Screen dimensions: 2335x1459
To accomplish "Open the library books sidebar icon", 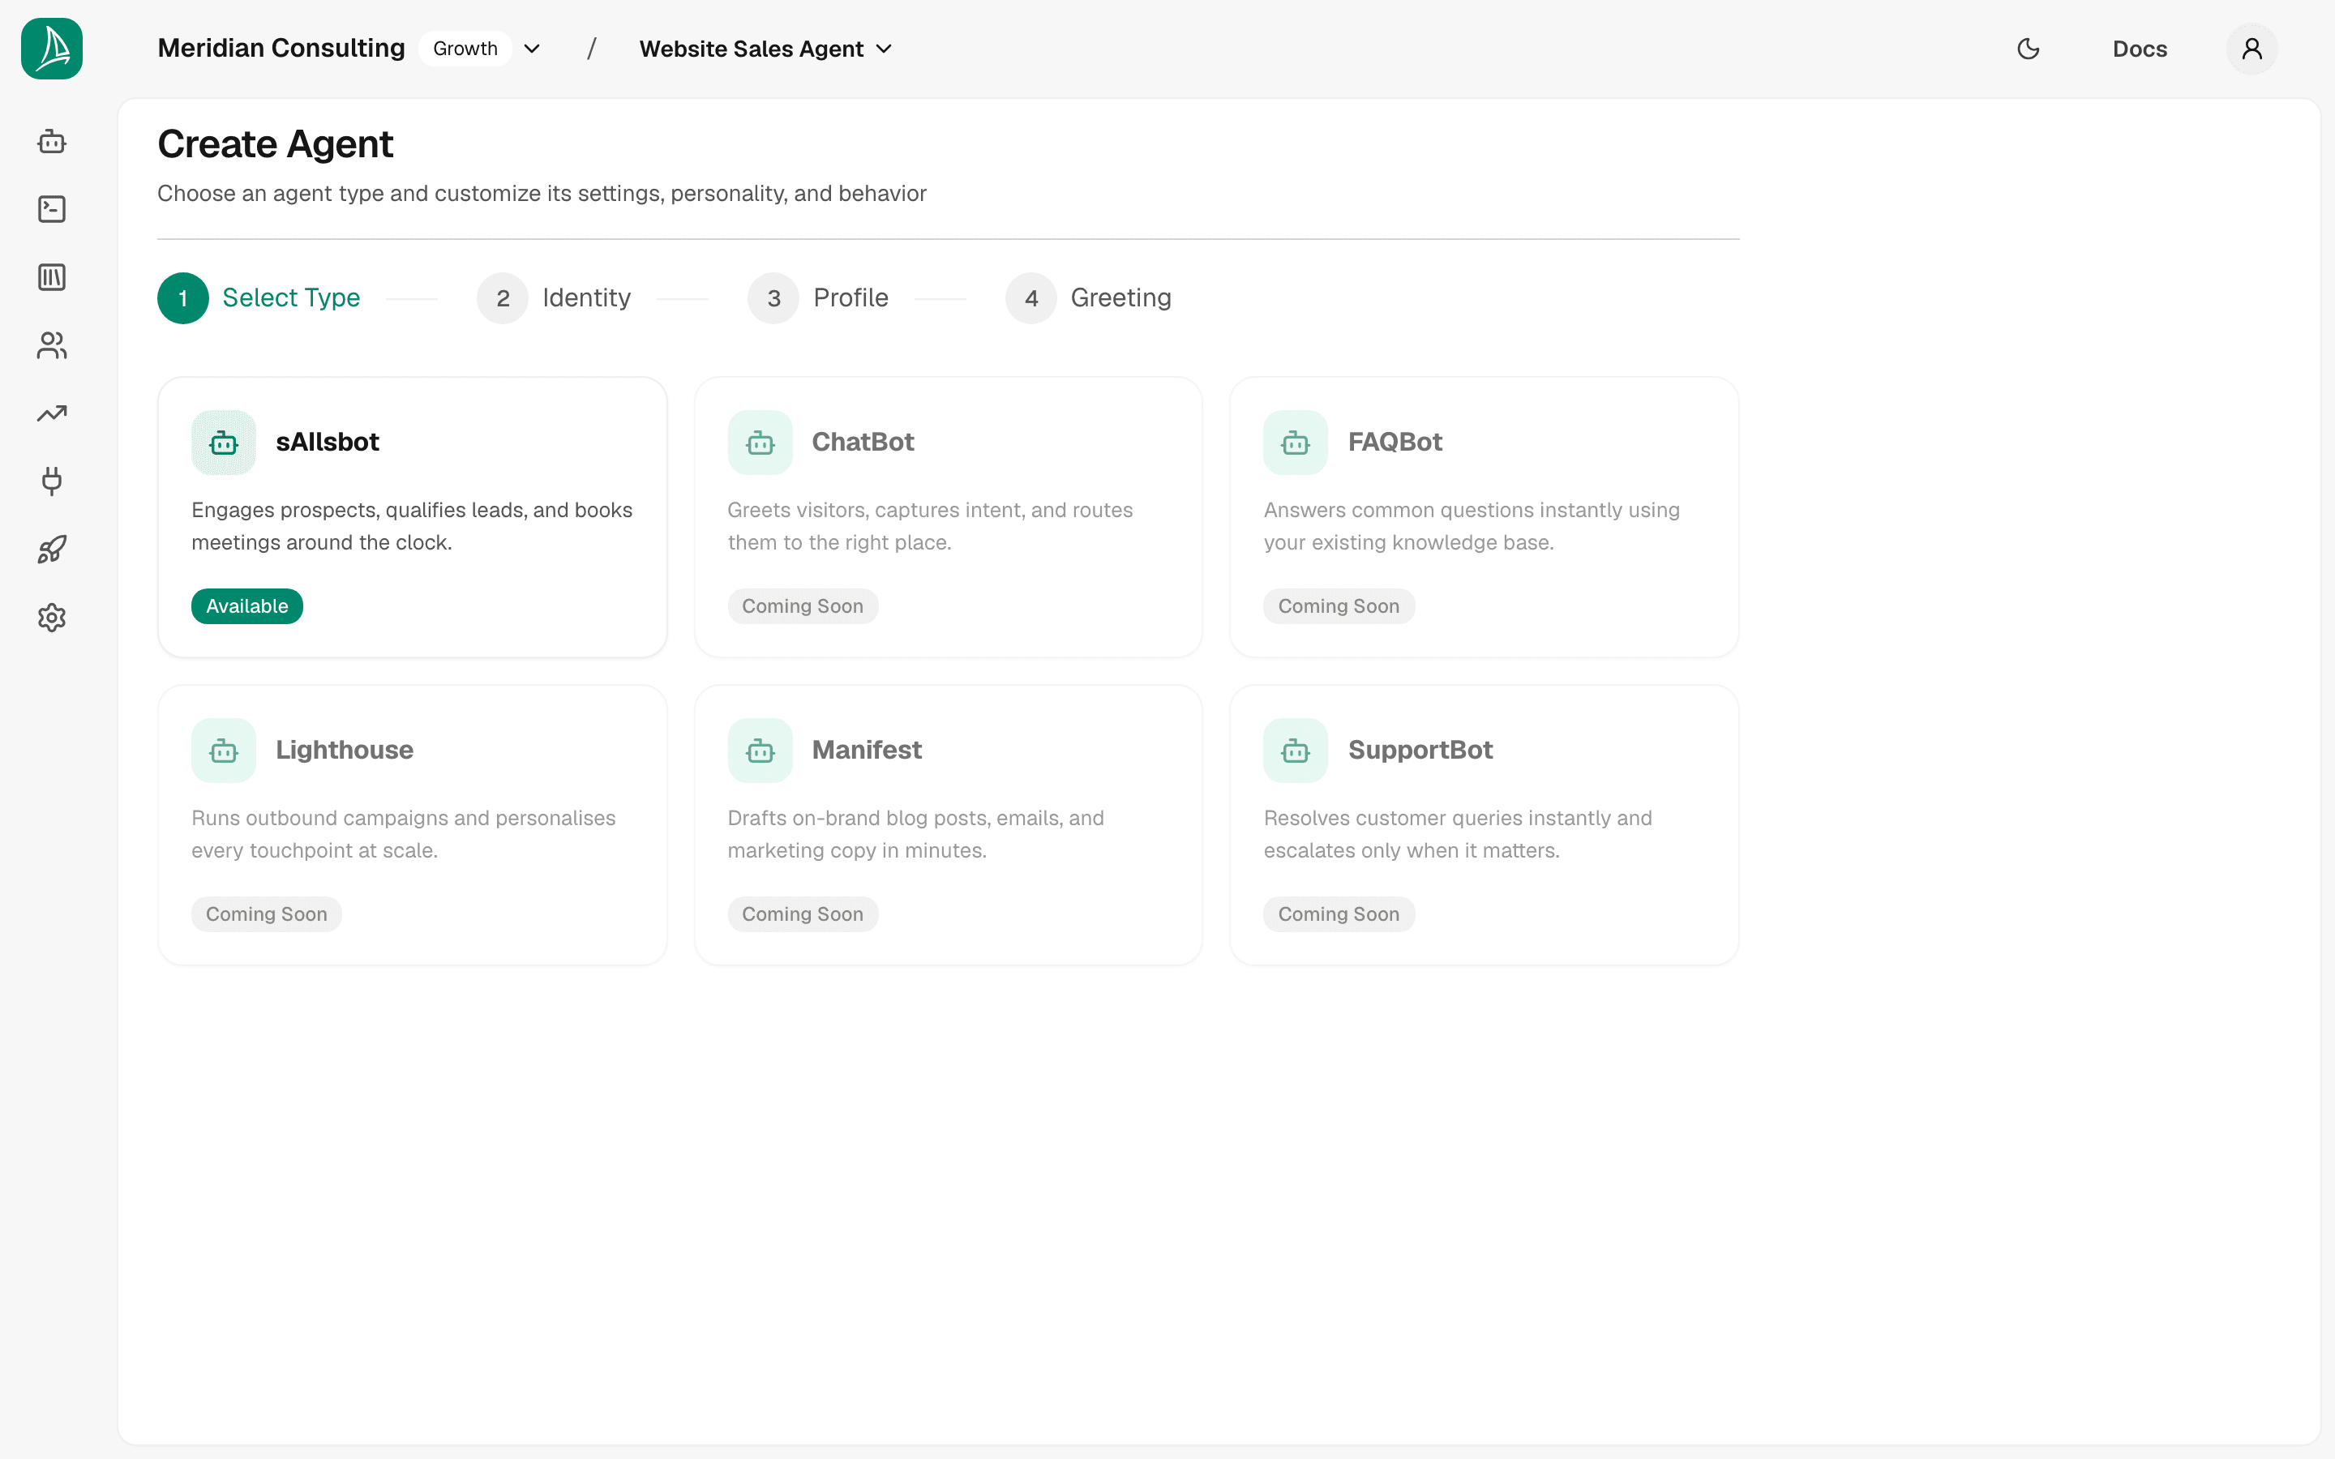I will pos(52,277).
